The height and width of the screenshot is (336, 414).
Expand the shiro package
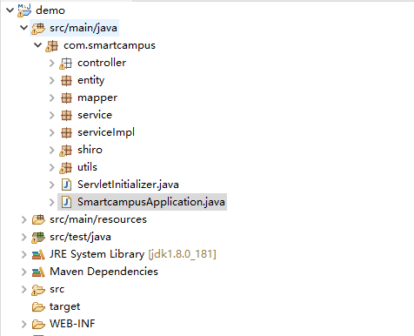pos(52,150)
